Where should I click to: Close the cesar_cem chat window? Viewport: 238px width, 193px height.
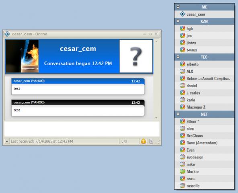tap(157, 34)
